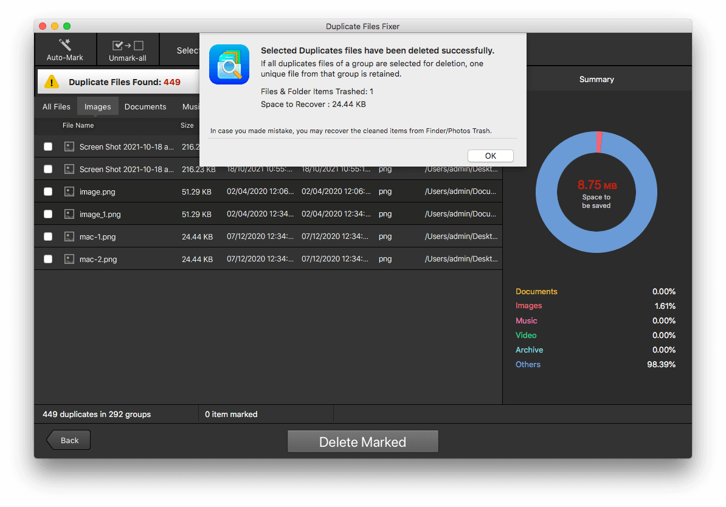
Task: Click the pink Images segment of donut chart
Action: pos(599,142)
